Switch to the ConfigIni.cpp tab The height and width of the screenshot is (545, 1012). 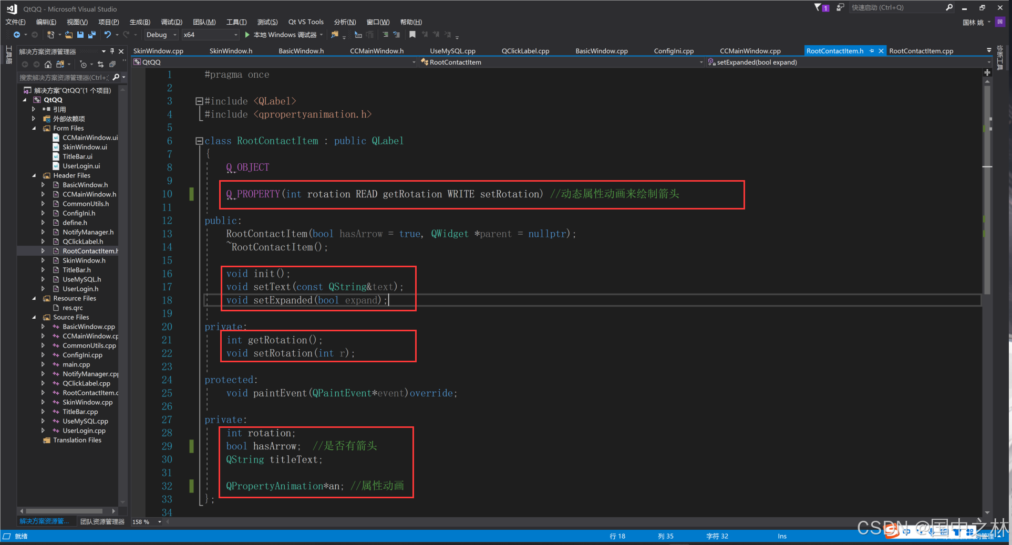click(674, 51)
